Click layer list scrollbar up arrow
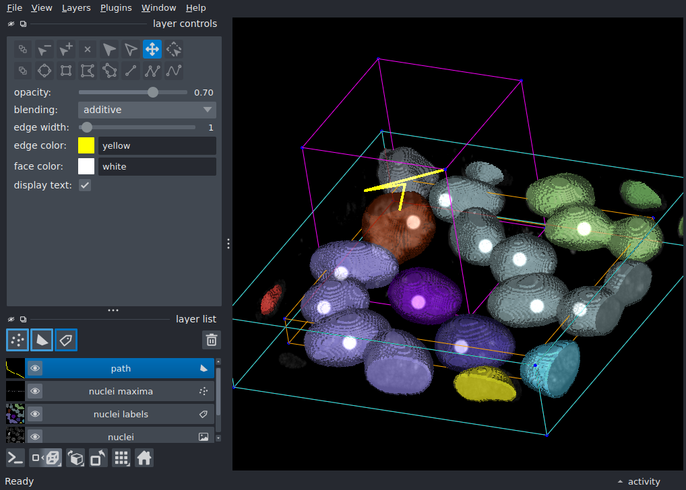Viewport: 686px width, 490px height. coord(218,361)
